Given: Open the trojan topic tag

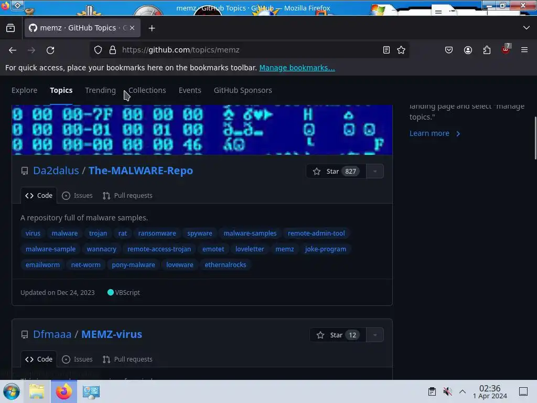Looking at the screenshot, I should (x=98, y=234).
